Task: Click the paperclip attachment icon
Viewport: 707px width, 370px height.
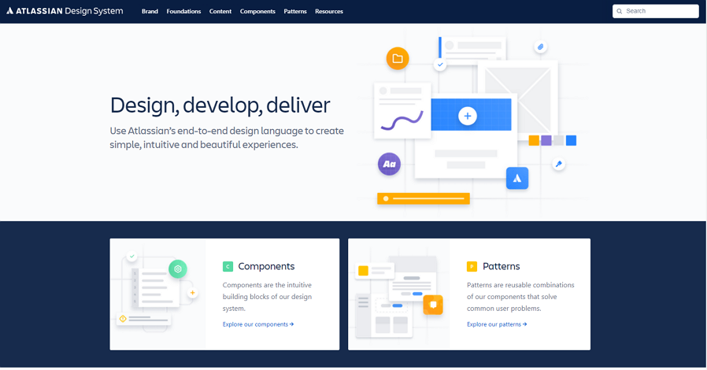Action: [541, 47]
